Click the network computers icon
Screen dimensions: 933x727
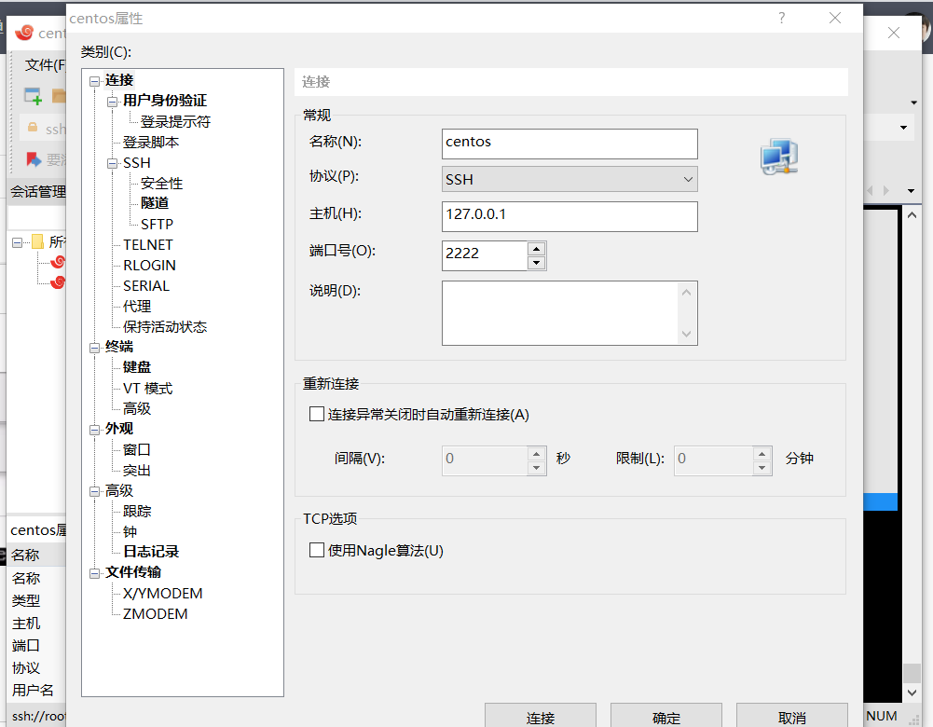pyautogui.click(x=779, y=157)
